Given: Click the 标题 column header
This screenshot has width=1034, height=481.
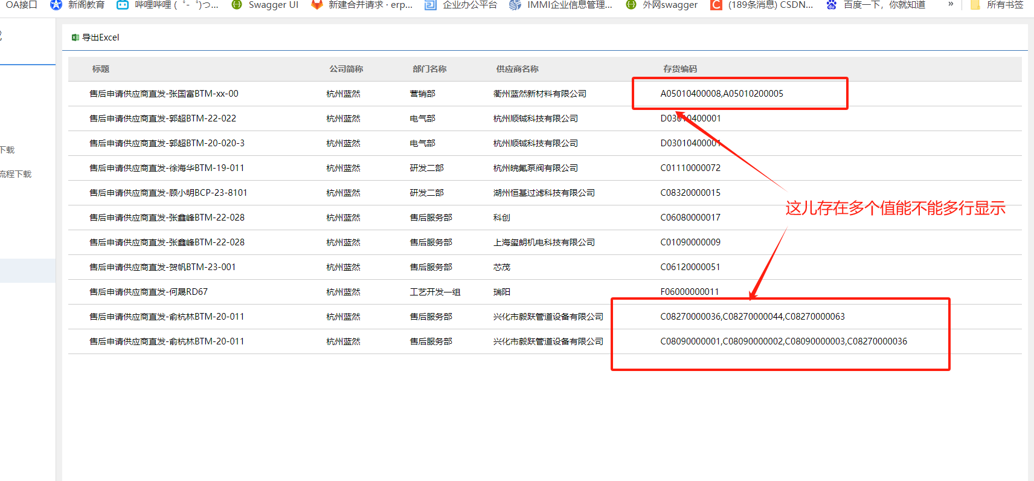Looking at the screenshot, I should click(101, 69).
